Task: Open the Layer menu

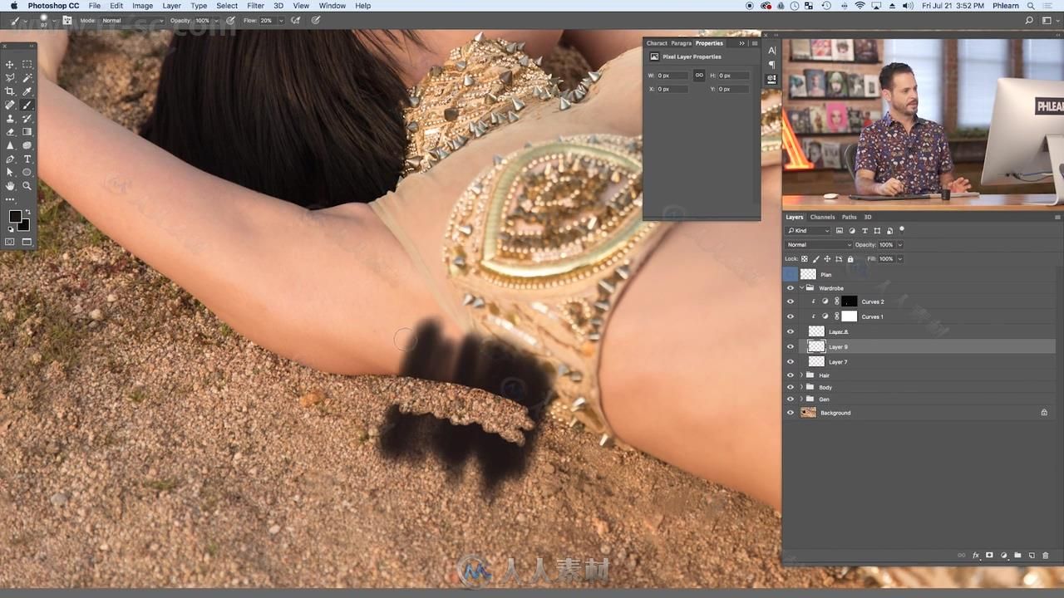Action: tap(172, 6)
